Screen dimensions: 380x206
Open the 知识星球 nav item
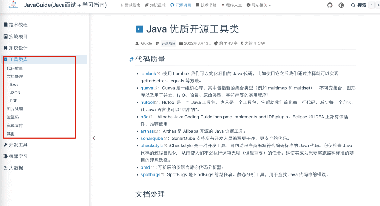coord(156,5)
